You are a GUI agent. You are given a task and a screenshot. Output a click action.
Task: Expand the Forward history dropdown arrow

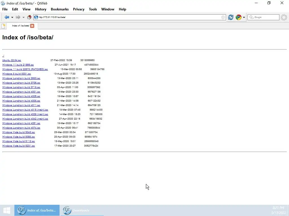(23, 17)
